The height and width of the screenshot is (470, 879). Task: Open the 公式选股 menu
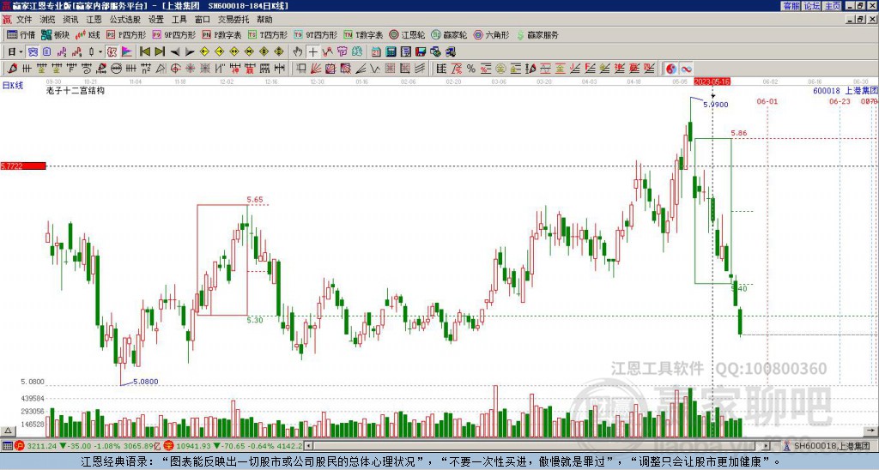click(x=124, y=19)
